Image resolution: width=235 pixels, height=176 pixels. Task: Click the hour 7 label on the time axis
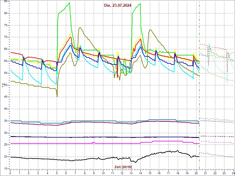coord(75,173)
